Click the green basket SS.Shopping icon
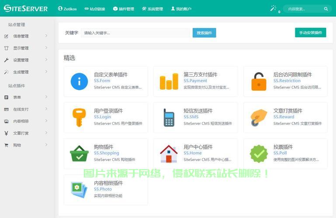 pyautogui.click(x=79, y=153)
